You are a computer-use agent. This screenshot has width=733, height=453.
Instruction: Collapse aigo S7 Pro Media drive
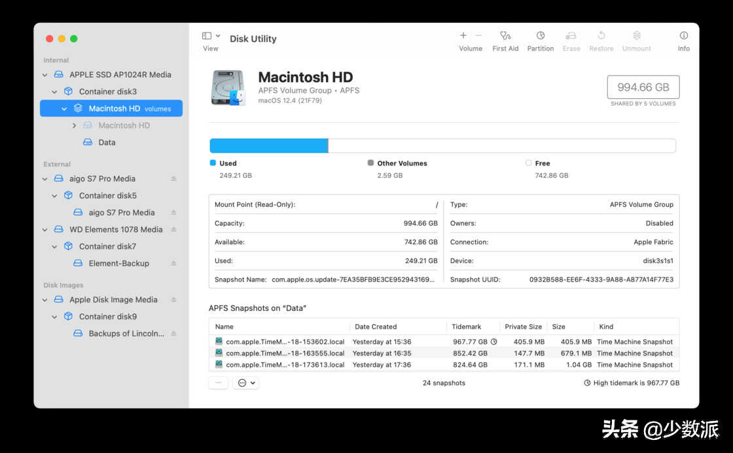[45, 179]
